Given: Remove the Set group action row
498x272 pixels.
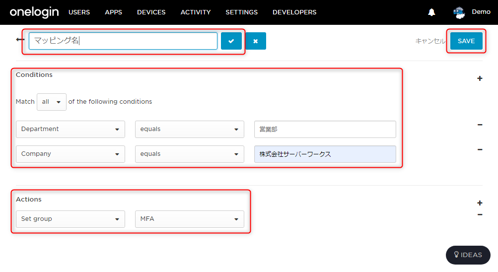Looking at the screenshot, I should (x=480, y=214).
